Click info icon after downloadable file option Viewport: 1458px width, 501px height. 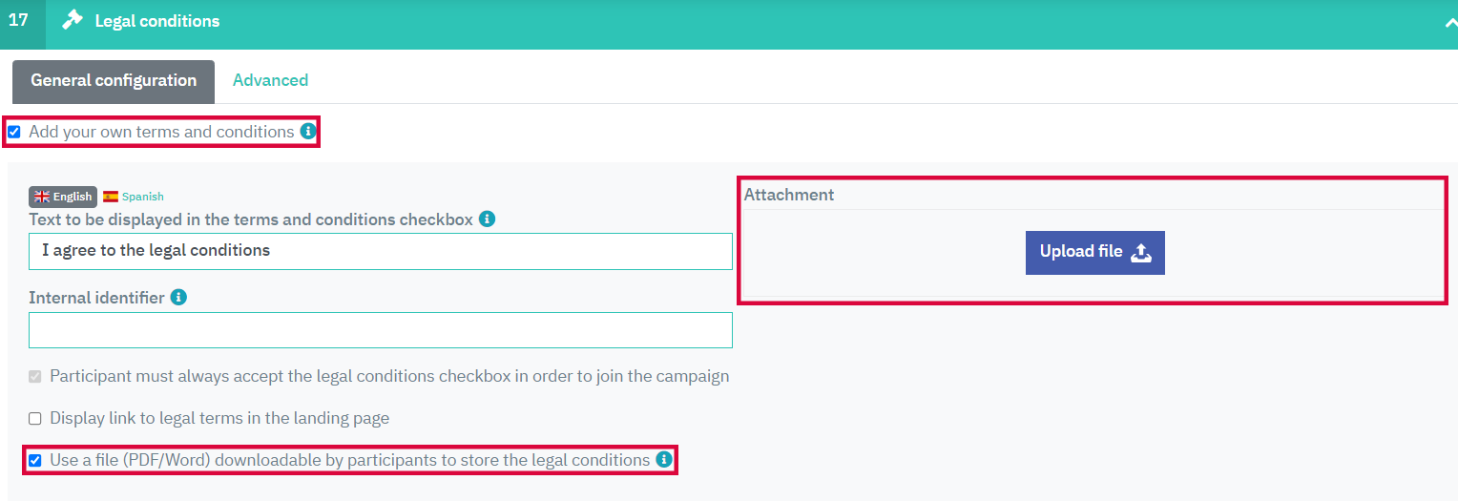(664, 459)
